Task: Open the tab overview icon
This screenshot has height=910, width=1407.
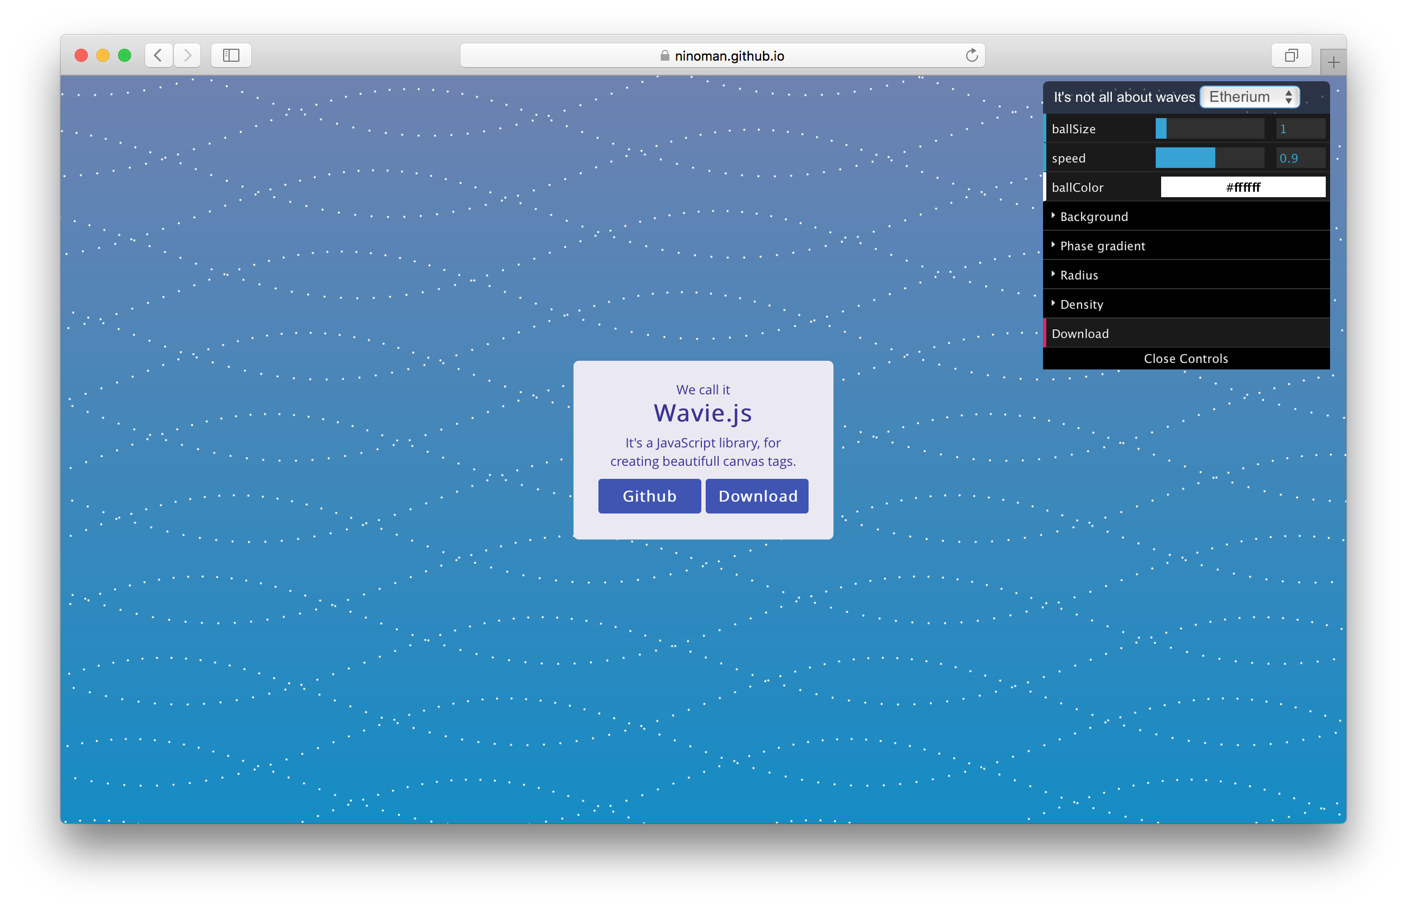Action: click(1291, 56)
